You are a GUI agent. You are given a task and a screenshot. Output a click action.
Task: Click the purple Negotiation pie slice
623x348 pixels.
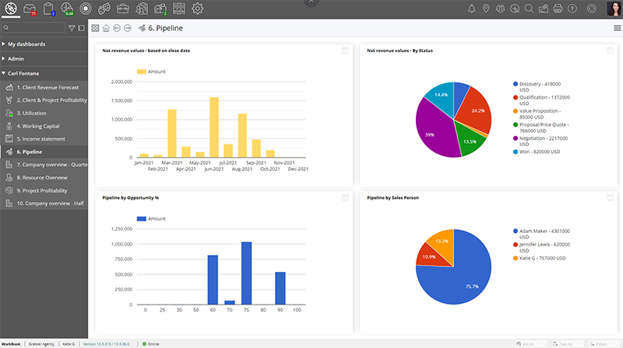pos(432,132)
